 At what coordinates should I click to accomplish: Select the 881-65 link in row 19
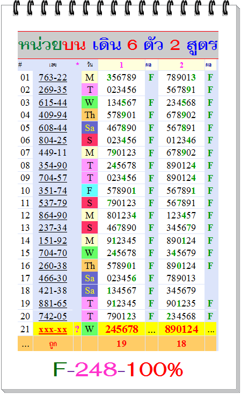tap(53, 303)
